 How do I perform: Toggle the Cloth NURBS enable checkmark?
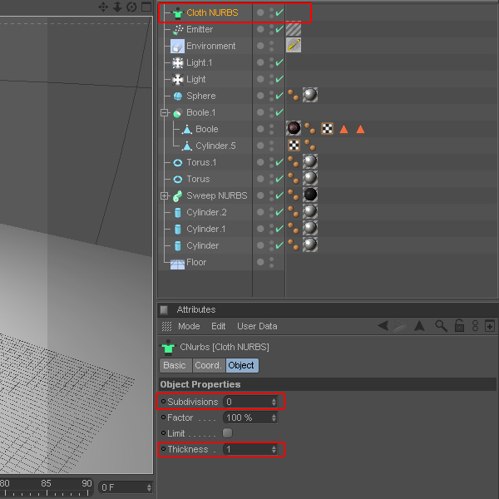tap(279, 12)
